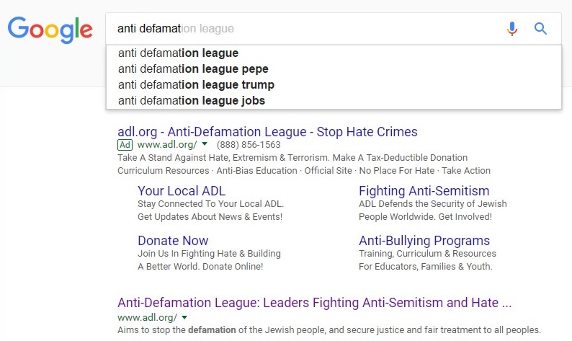The height and width of the screenshot is (341, 572).
Task: Pick 'anti defamation league jobs' suggestion
Action: click(x=192, y=101)
